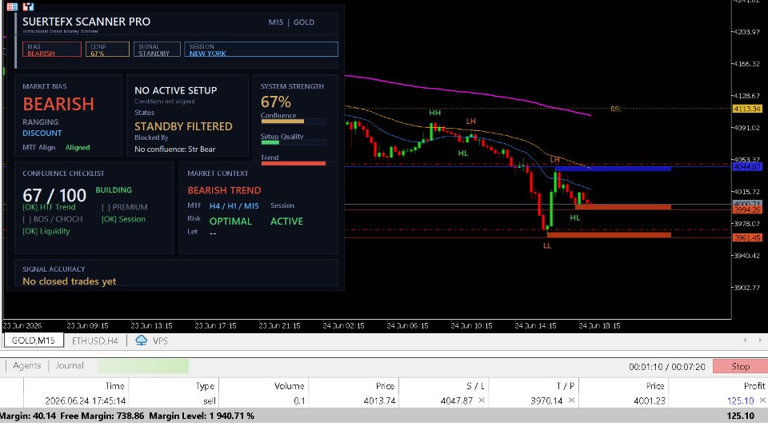Click the red Trend strength bar

pyautogui.click(x=294, y=163)
